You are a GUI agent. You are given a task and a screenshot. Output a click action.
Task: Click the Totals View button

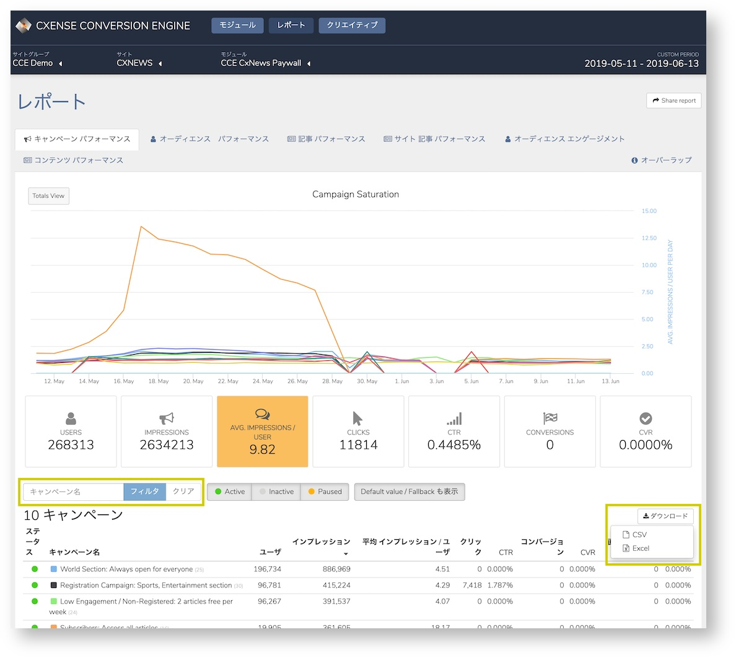[48, 196]
